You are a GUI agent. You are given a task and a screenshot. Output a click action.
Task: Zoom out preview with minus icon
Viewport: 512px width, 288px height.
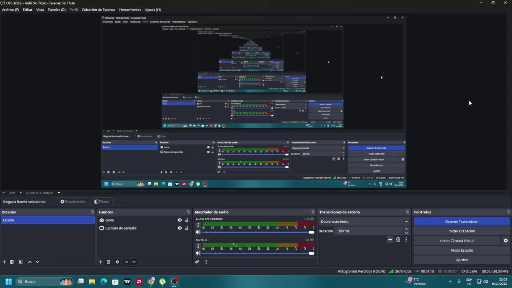tap(4, 193)
